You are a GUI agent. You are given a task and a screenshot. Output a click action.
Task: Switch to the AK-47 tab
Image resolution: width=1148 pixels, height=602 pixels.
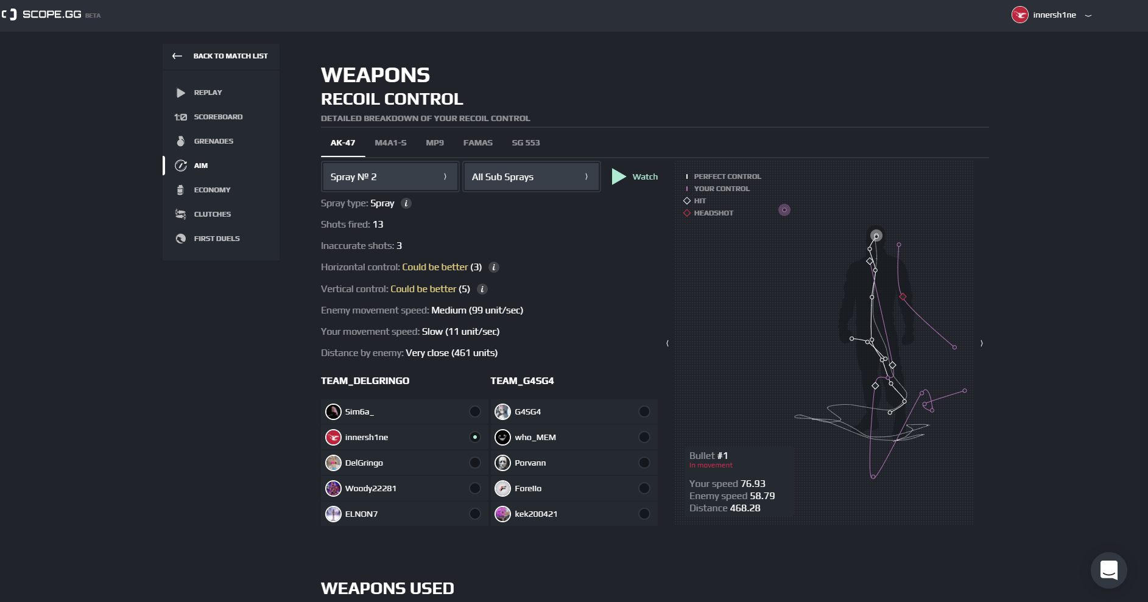tap(343, 143)
